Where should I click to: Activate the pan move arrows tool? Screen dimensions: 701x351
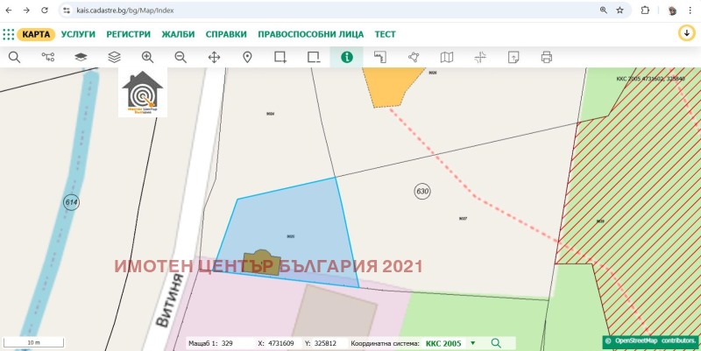point(214,57)
